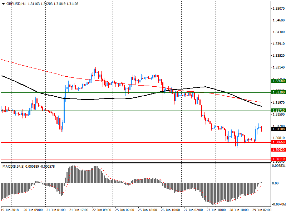Screen dimensions: 286x214
Task: Click the 0.005831 MACD scale value
Action: [279, 166]
